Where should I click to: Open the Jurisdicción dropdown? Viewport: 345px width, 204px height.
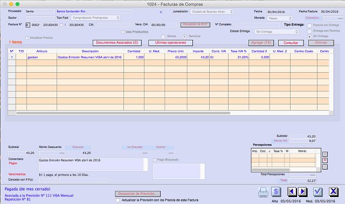(212, 12)
